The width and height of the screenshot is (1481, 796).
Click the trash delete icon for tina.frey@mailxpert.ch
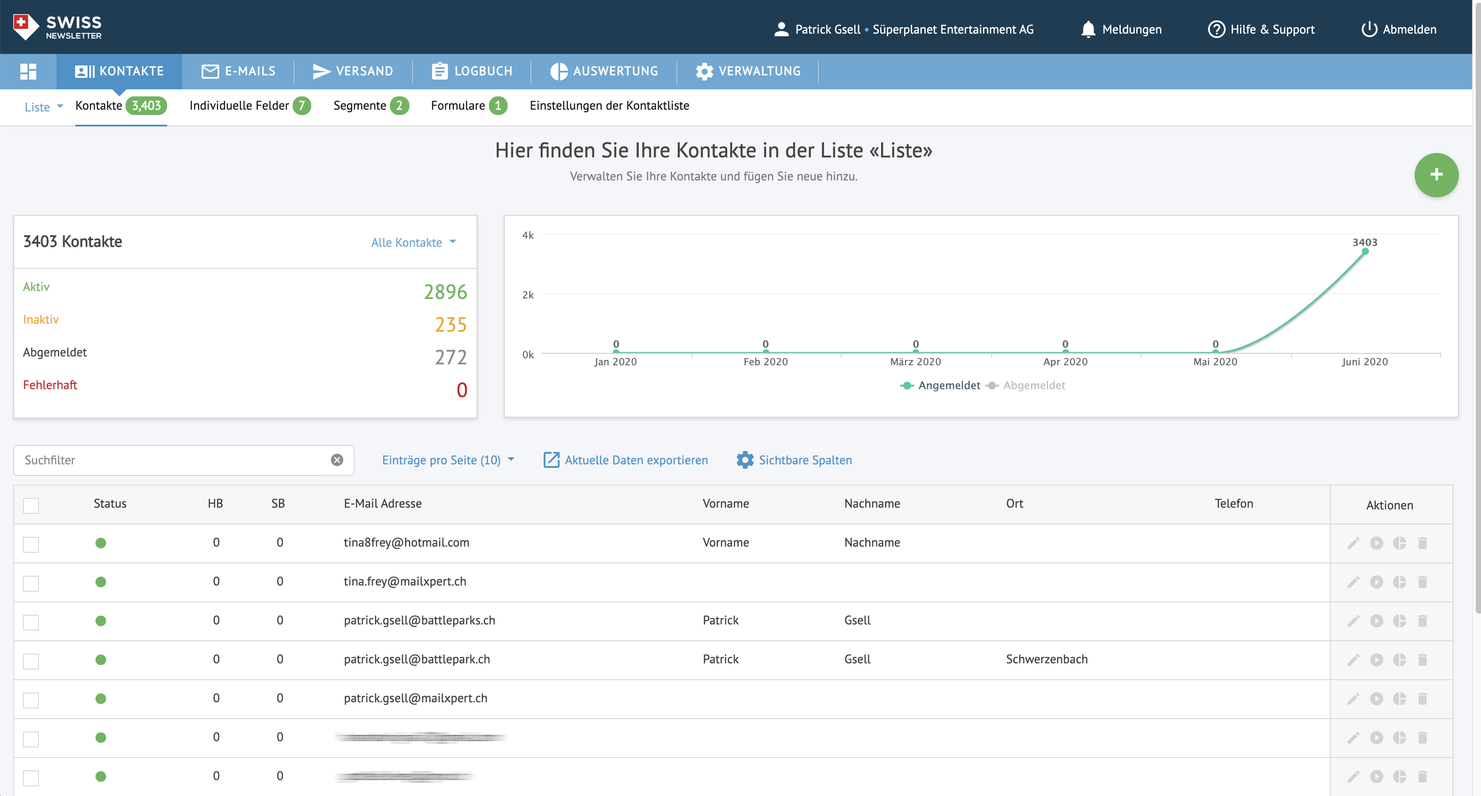(1422, 582)
